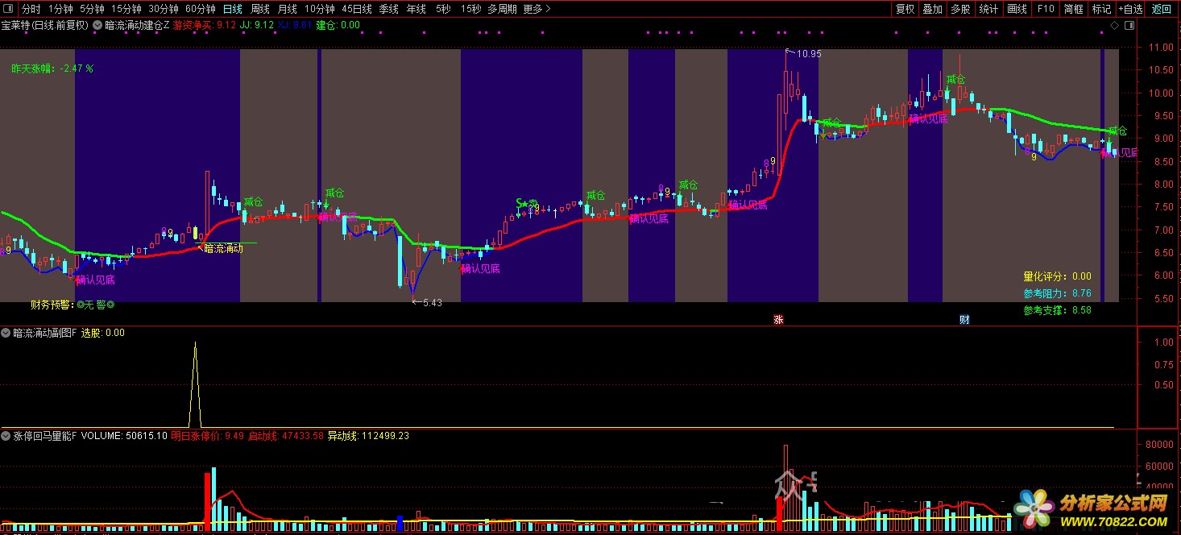Click the red 涨 marker below the chart

coord(779,320)
